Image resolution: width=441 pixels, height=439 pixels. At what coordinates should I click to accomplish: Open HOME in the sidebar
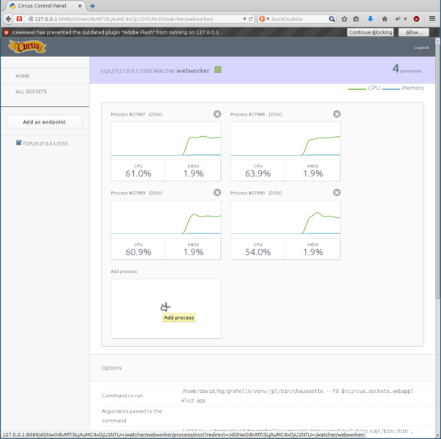(23, 76)
